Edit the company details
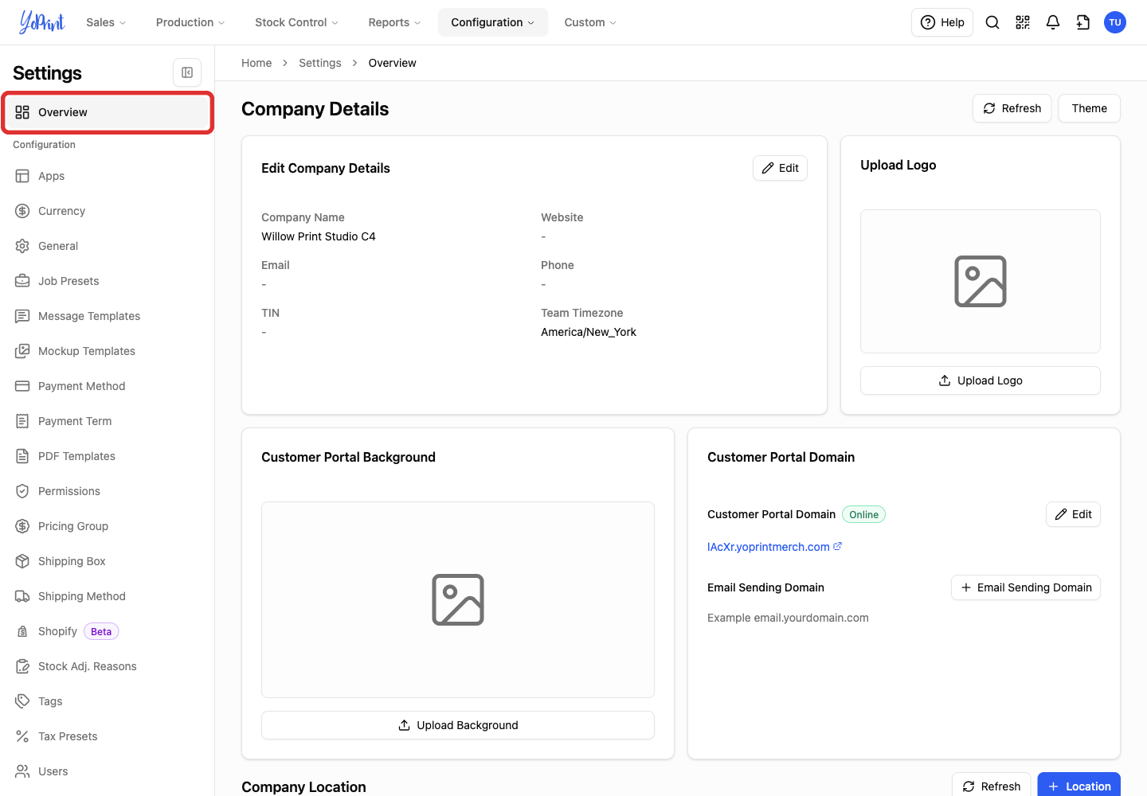The height and width of the screenshot is (796, 1147). [780, 168]
